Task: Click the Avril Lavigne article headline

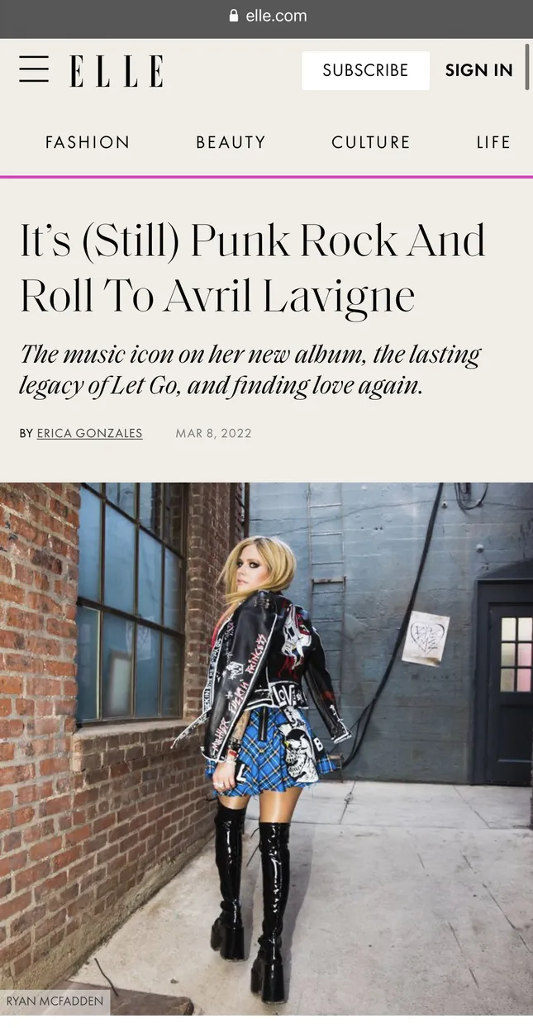Action: 252,269
